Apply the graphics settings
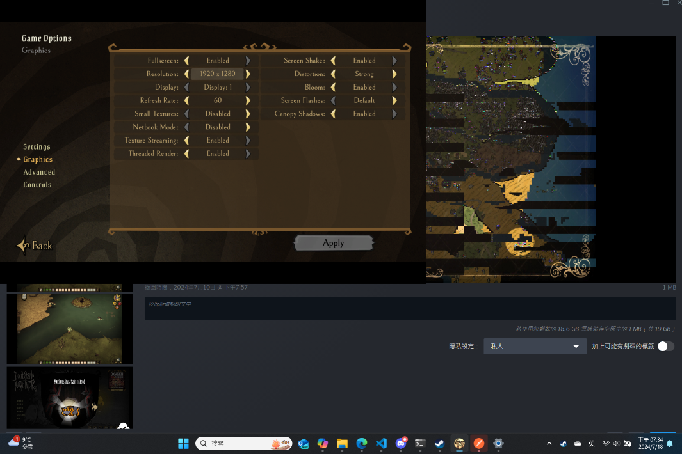 pos(334,243)
